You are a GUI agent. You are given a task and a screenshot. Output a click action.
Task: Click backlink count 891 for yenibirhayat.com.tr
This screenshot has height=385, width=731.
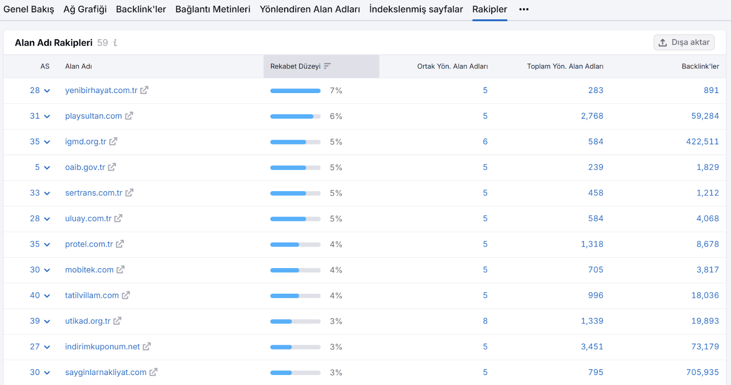(x=711, y=90)
